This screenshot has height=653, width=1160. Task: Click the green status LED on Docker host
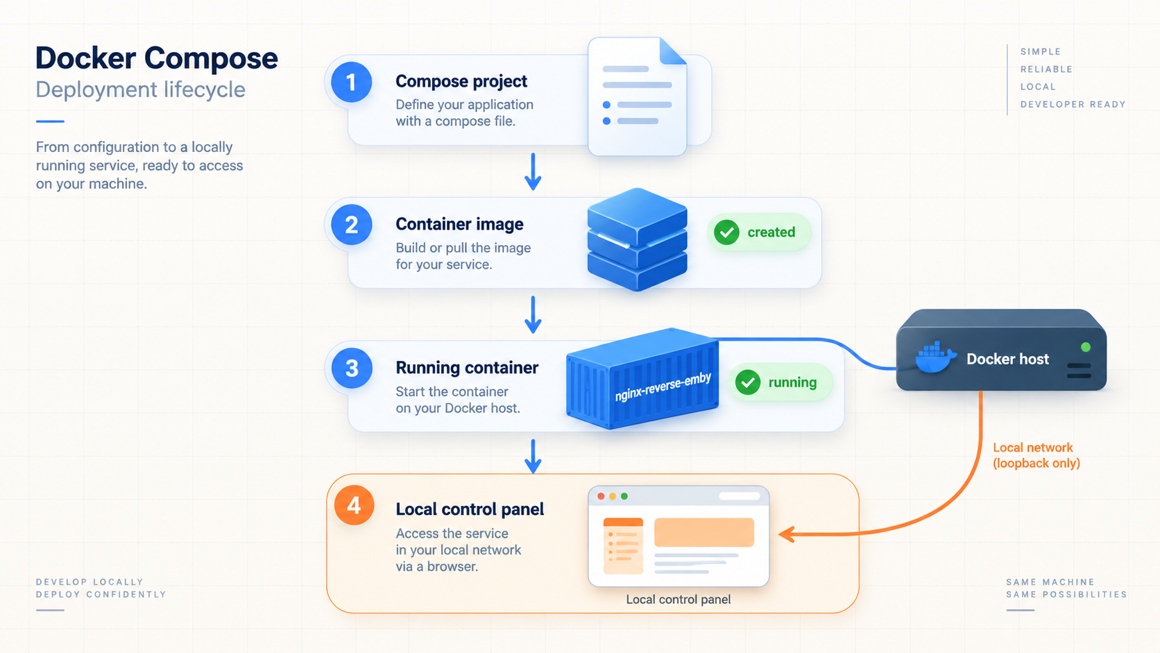coord(1085,347)
